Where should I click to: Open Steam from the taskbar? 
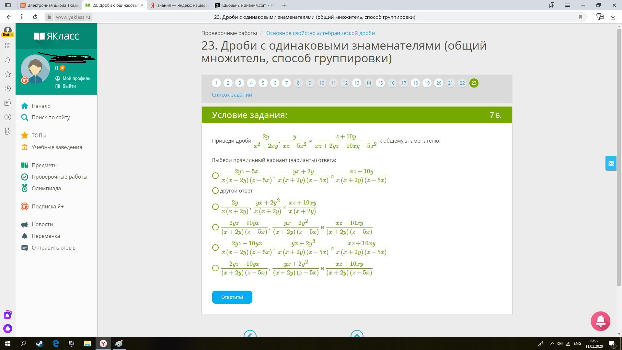pyautogui.click(x=40, y=344)
